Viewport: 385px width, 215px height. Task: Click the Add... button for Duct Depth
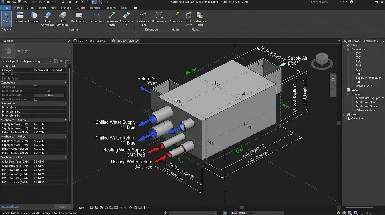[x=49, y=95]
